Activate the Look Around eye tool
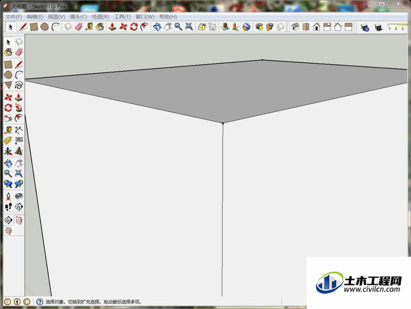The width and height of the screenshot is (411, 309). tap(19, 196)
